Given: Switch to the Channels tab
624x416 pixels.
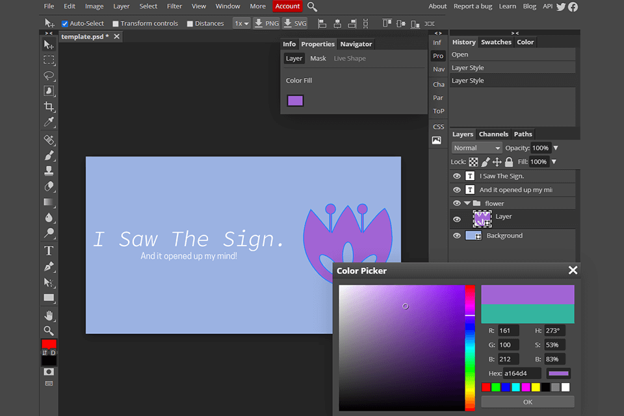Looking at the screenshot, I should 493,134.
